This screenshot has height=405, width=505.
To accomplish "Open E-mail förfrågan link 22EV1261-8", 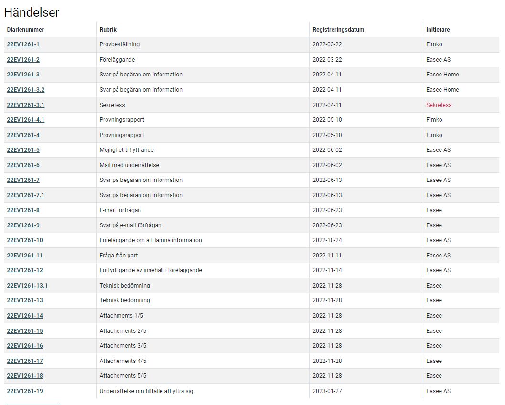I will [23, 210].
